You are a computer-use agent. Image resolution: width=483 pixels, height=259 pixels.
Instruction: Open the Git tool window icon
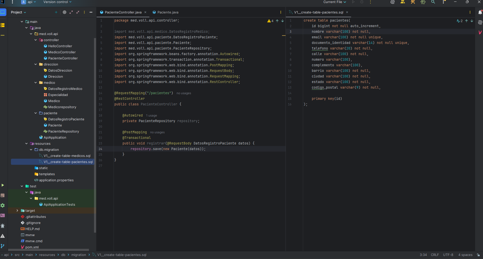tap(3, 246)
